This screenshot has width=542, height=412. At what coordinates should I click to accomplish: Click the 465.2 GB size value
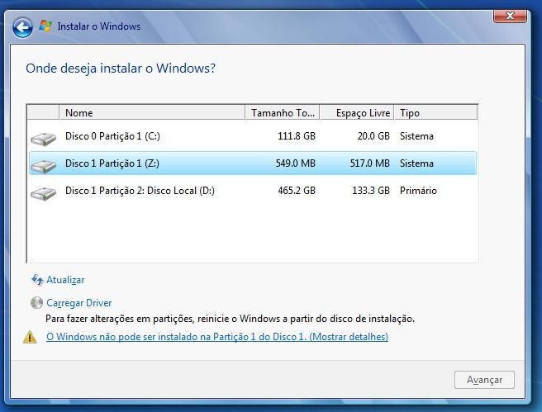coord(297,190)
